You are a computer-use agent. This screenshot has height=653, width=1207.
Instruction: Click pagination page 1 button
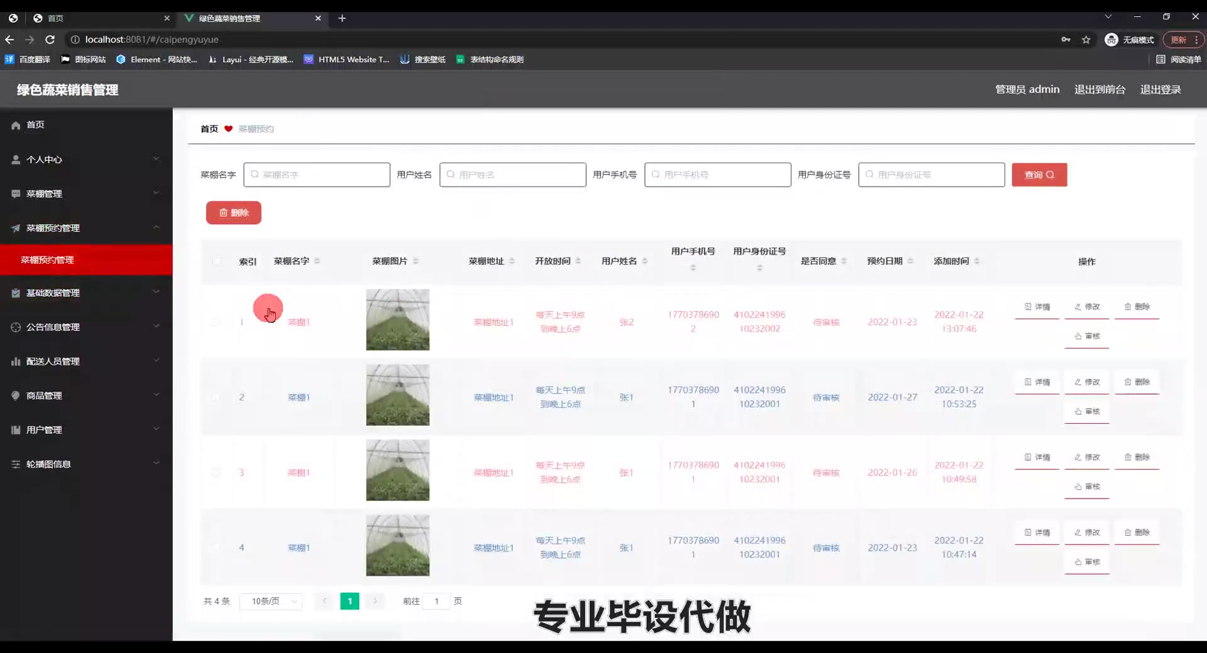pyautogui.click(x=350, y=602)
